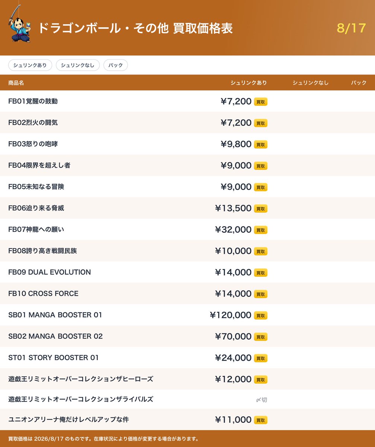Open the FB05未知なる冒険 product name
The image size is (375, 447).
coord(36,187)
